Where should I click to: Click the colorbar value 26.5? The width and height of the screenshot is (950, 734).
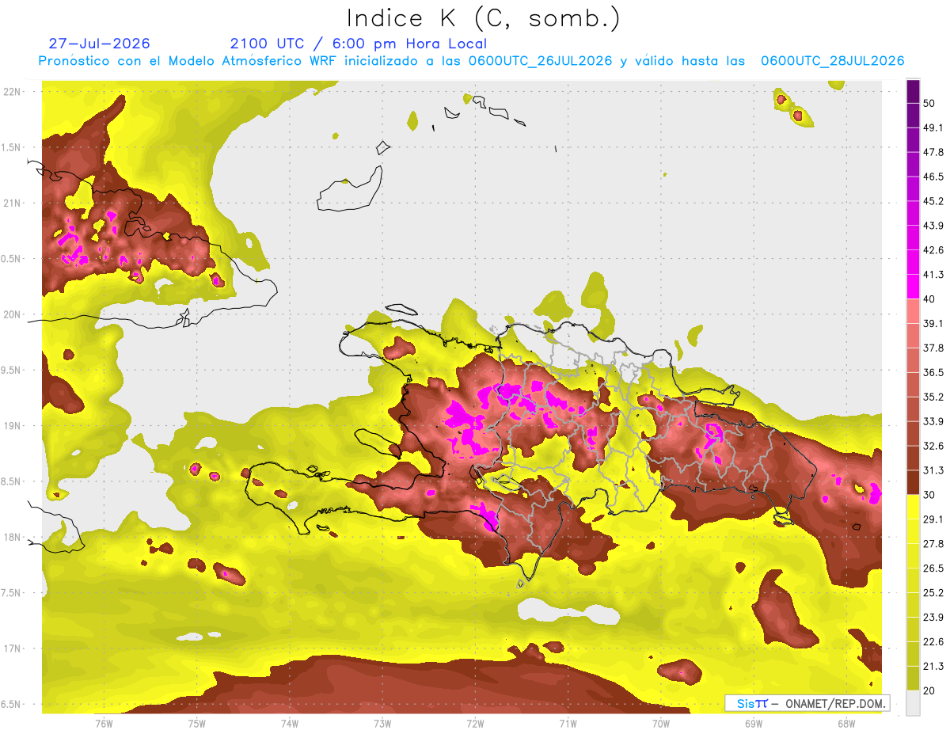pyautogui.click(x=933, y=569)
